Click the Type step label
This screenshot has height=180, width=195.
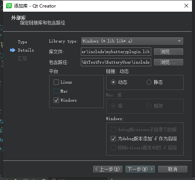pyautogui.click(x=22, y=42)
